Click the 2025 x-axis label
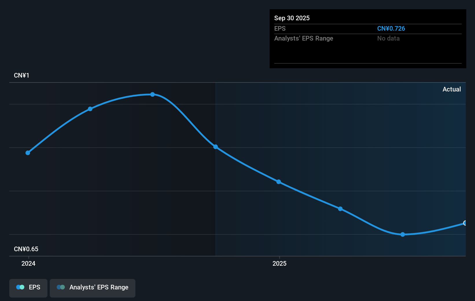 279,263
